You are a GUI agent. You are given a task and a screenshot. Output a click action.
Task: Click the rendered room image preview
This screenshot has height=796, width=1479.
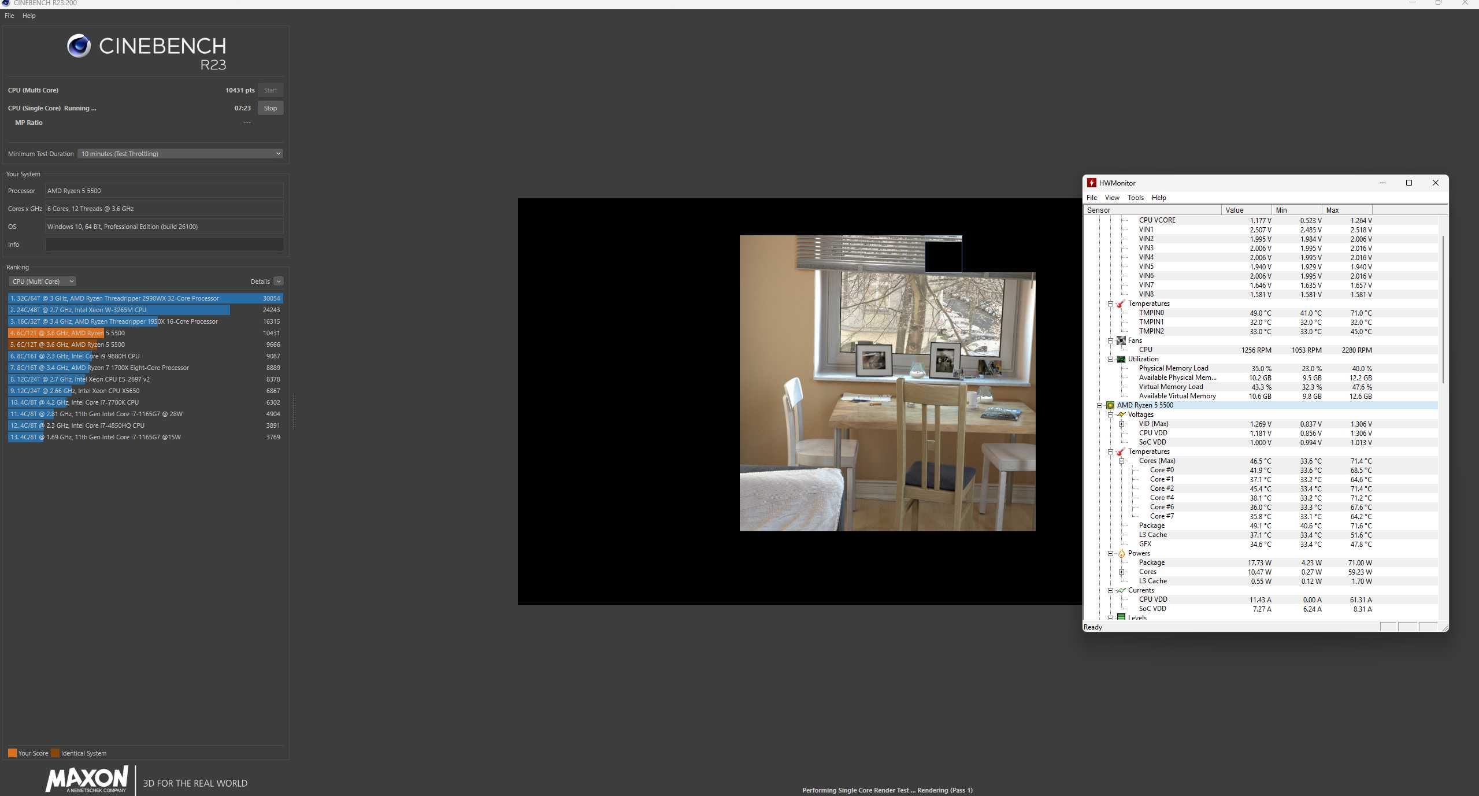tap(887, 383)
